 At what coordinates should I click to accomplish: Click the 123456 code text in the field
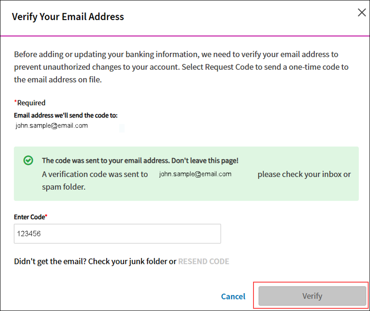point(29,234)
